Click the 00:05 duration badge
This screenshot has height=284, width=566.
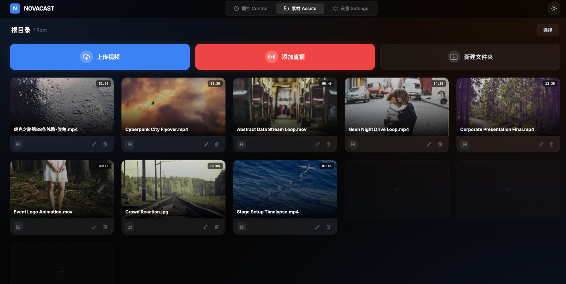point(215,166)
